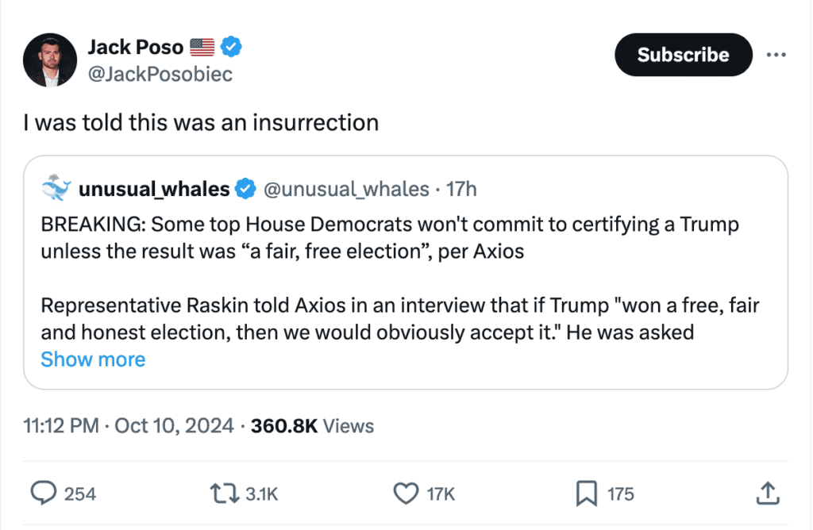813x530 pixels.
Task: Click Jack Poso's blue verified badge
Action: click(231, 47)
